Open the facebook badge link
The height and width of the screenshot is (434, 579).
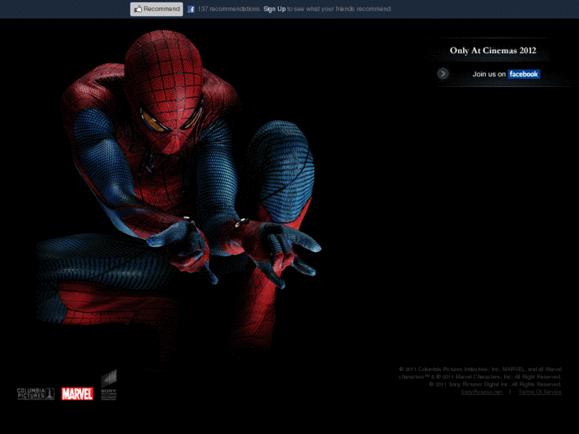(x=523, y=74)
